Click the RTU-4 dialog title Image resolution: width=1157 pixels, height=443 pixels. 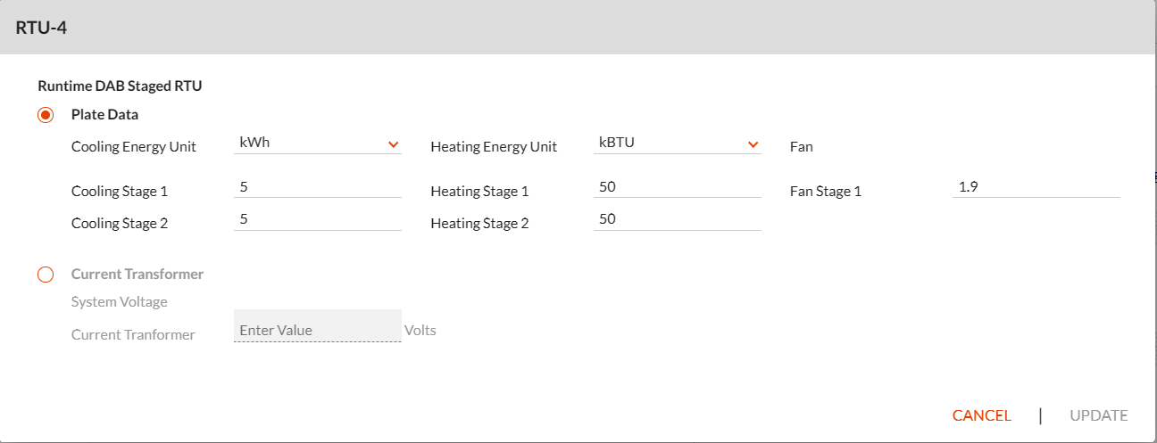point(41,28)
